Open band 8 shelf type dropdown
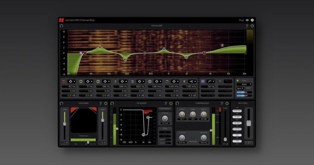Screen dimensions: 314x165 point(192,81)
